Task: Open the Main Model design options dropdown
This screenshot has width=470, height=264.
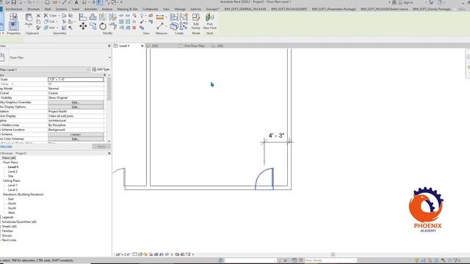Action: click(330, 260)
